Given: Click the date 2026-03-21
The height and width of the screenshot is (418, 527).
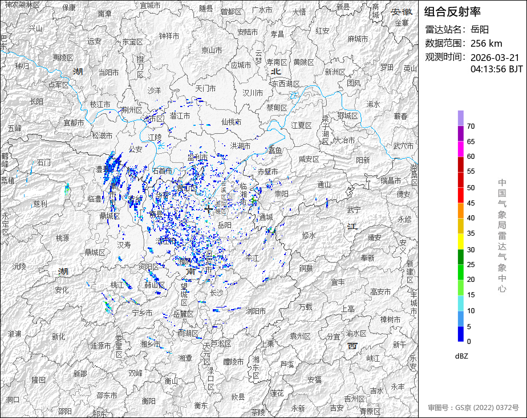Looking at the screenshot, I should click(x=494, y=58).
